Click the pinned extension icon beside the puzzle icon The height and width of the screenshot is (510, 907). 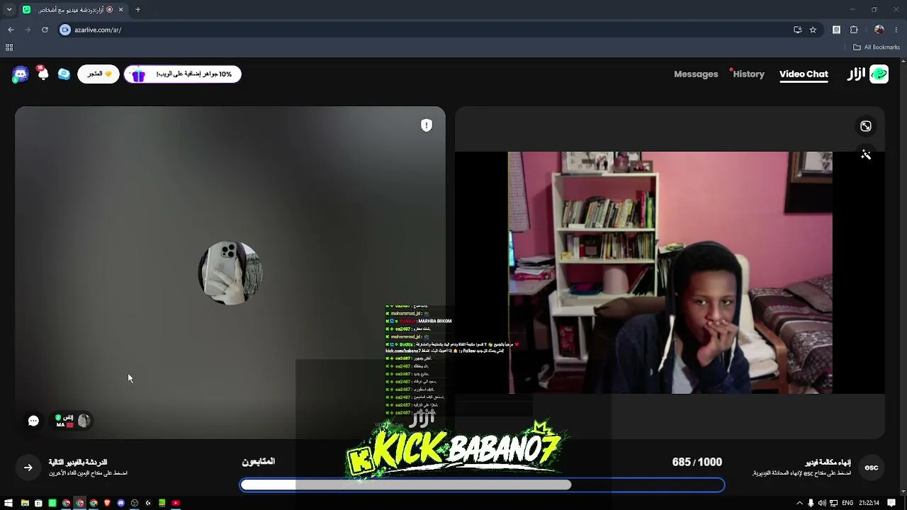(x=836, y=30)
